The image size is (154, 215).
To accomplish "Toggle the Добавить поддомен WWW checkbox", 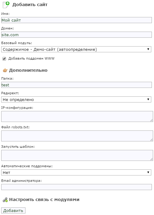I will [4, 59].
